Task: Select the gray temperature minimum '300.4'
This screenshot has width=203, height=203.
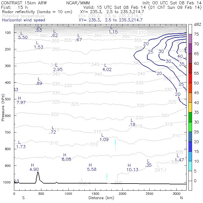Action: [x=84, y=184]
